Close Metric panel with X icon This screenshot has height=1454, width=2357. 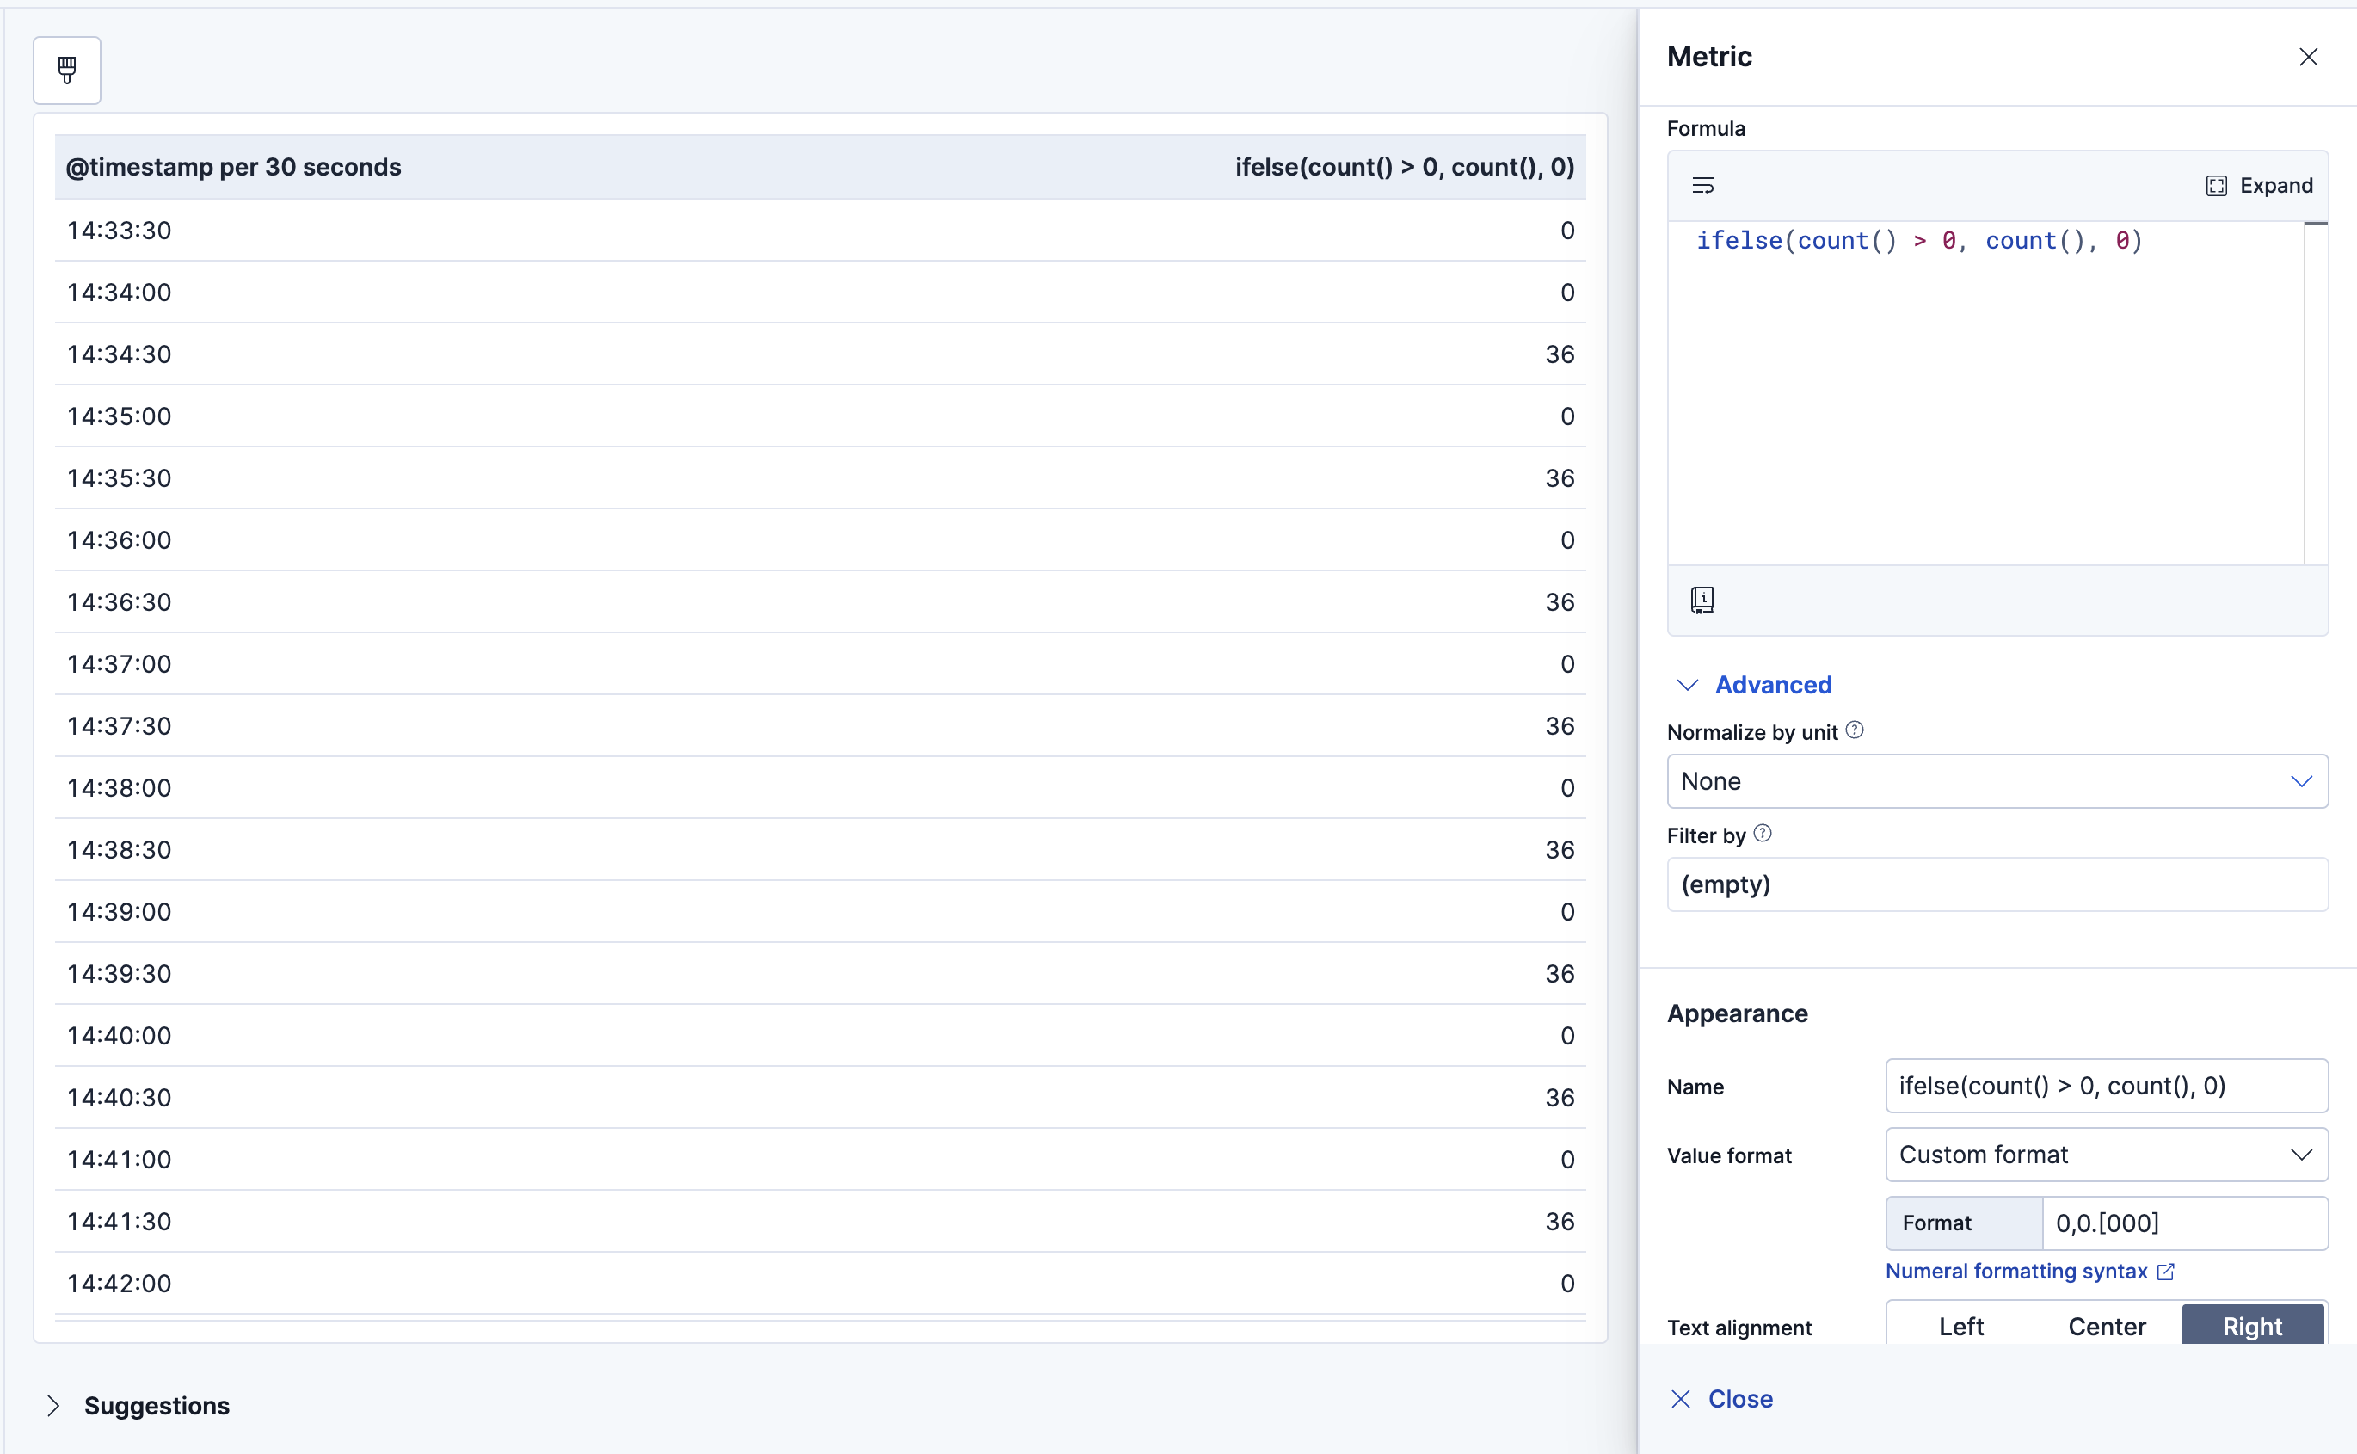click(x=2308, y=57)
